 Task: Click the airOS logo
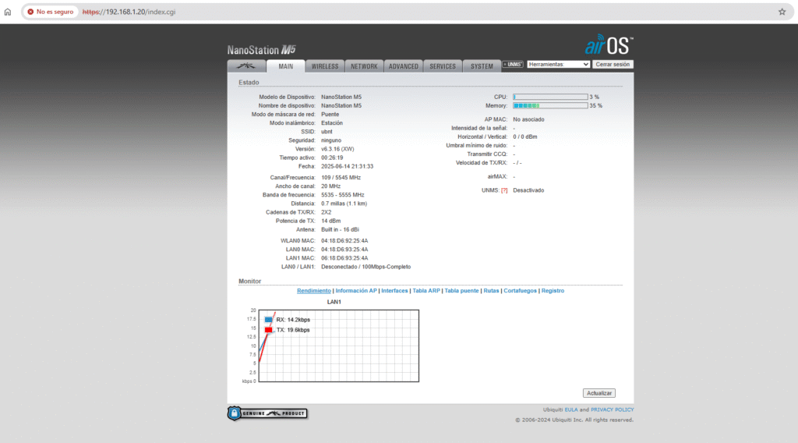point(609,45)
